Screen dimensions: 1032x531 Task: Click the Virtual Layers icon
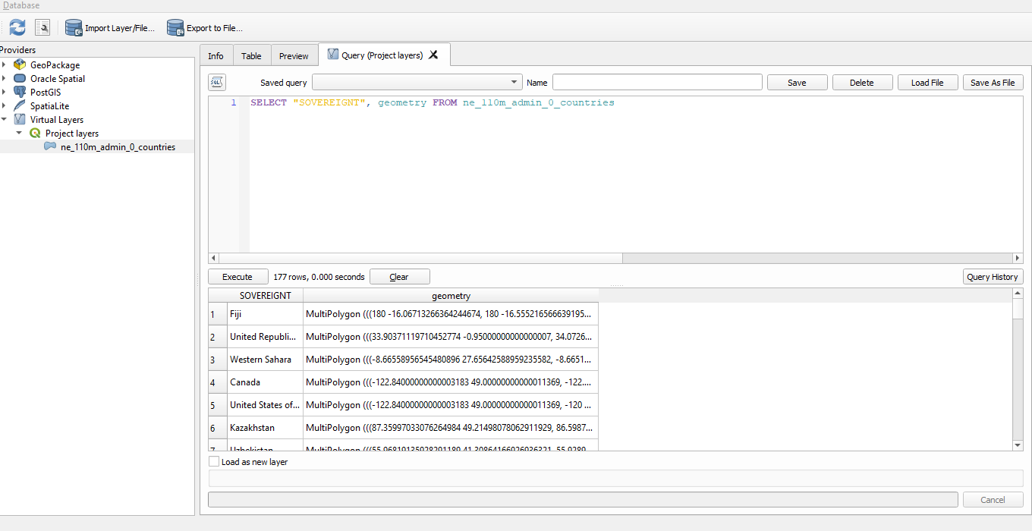click(x=19, y=119)
